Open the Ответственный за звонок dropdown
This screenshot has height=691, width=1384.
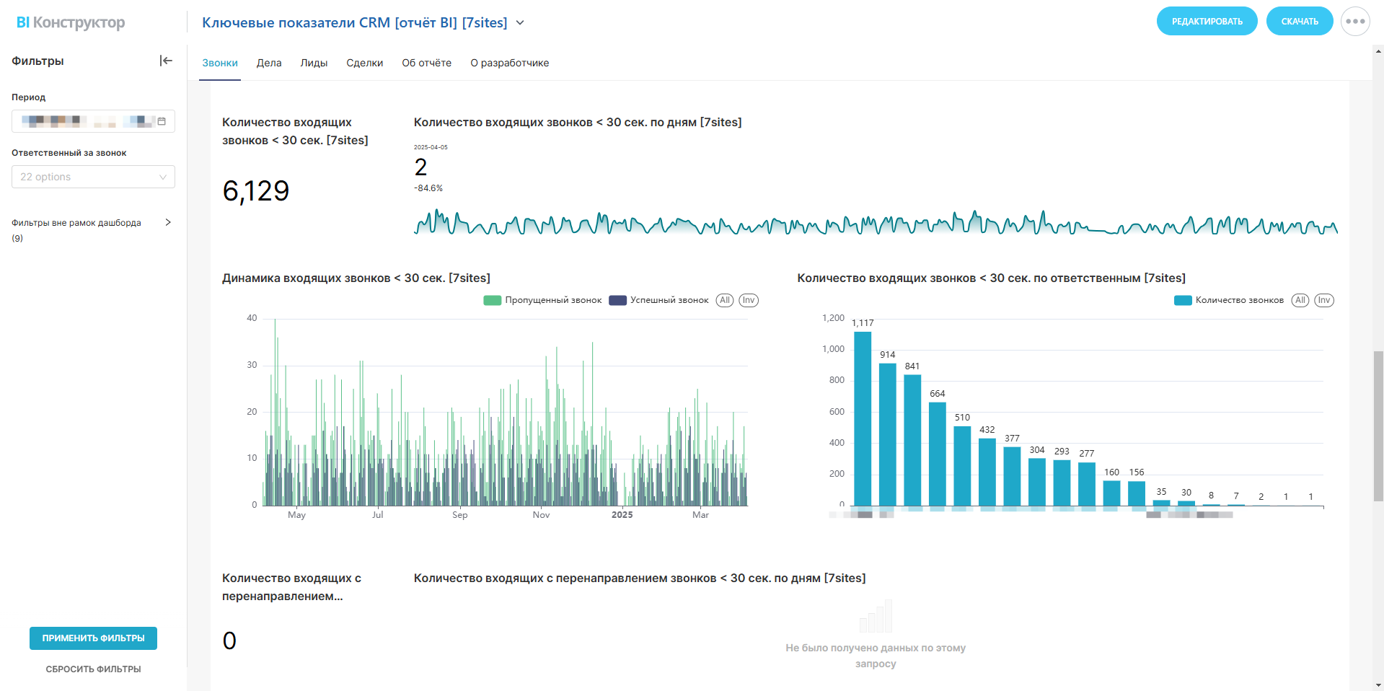click(x=93, y=177)
